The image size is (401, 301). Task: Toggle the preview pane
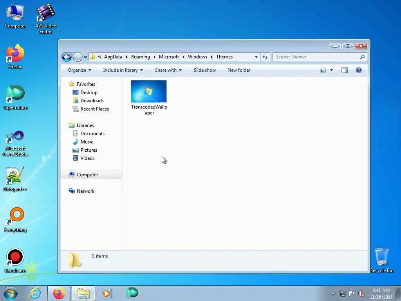[345, 70]
